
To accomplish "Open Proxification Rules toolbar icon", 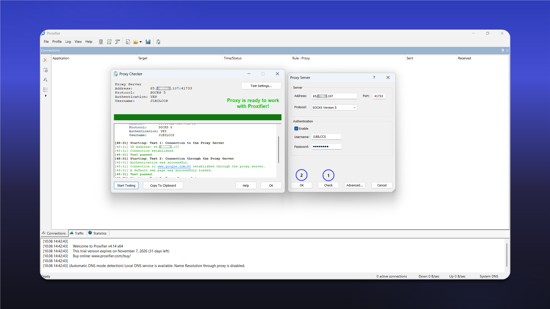I will point(109,42).
